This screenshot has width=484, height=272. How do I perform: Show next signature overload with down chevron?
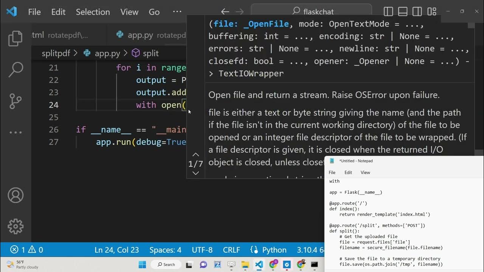point(195,173)
